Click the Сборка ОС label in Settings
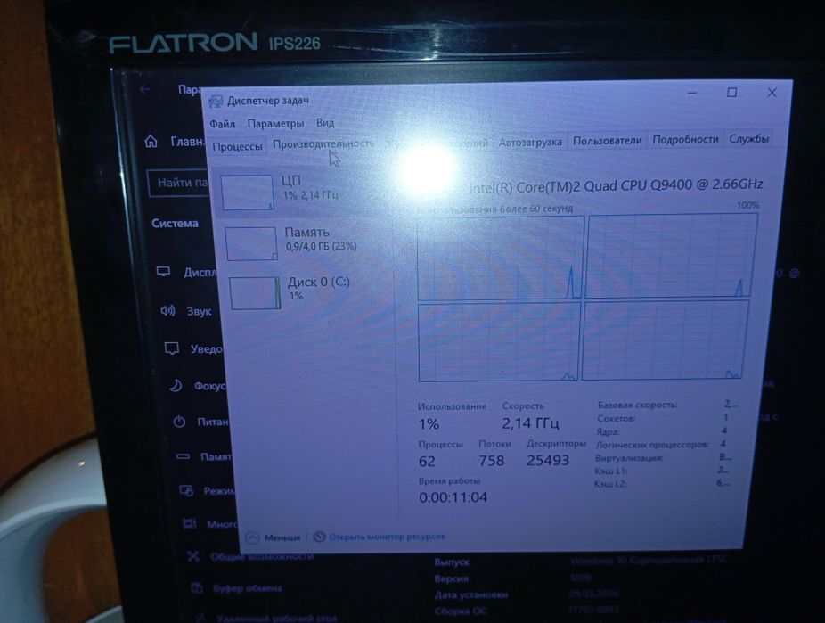This screenshot has width=825, height=623. point(461,611)
